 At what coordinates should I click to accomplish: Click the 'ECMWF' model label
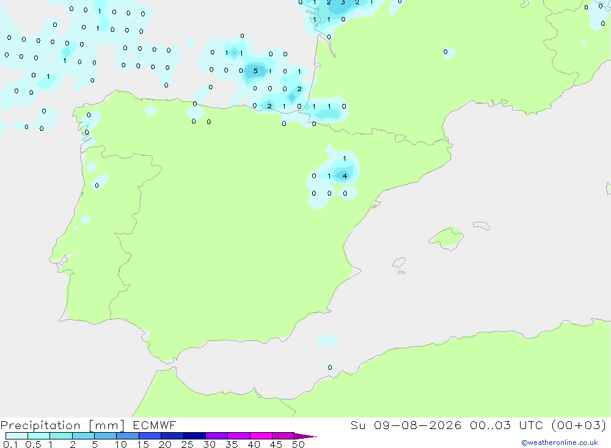(x=155, y=425)
